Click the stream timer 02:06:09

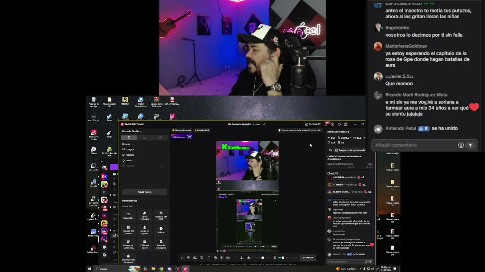pyautogui.click(x=308, y=258)
